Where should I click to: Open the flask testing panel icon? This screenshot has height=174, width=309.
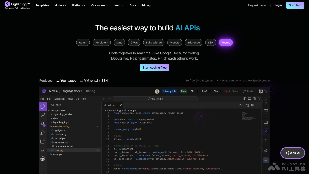click(x=43, y=150)
